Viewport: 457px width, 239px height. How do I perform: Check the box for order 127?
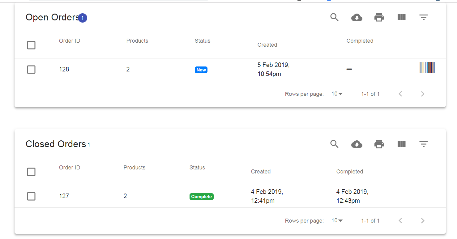(x=31, y=196)
